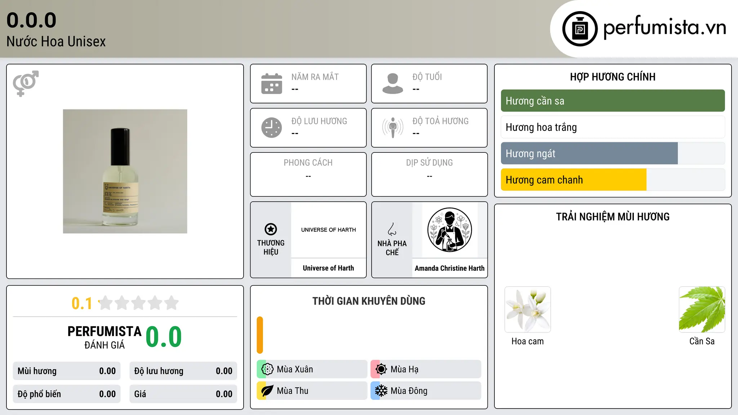This screenshot has width=738, height=415.
Task: Click the ĐỘ TOẢ HƯƠNG label
Action: tap(440, 121)
